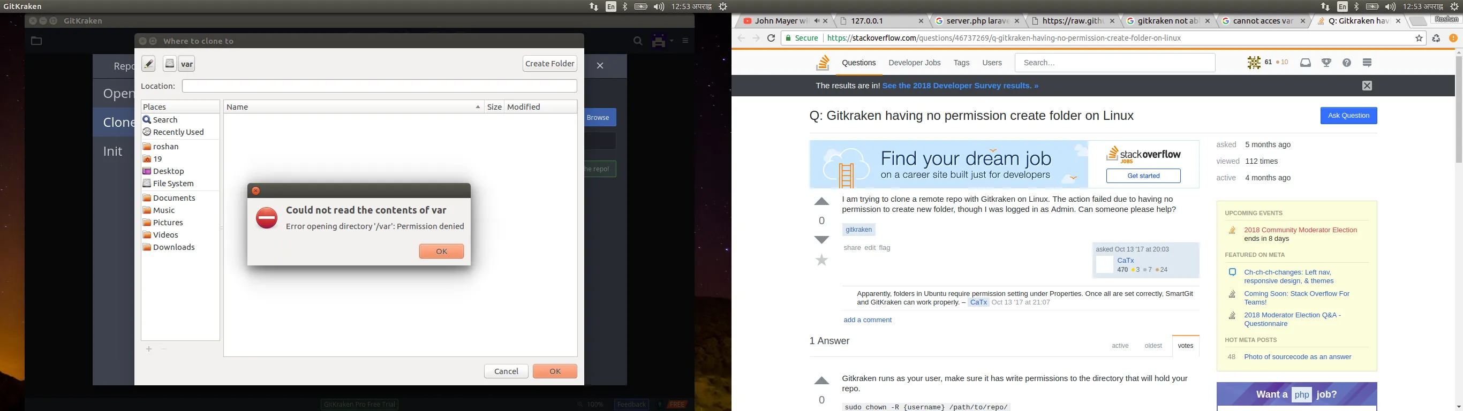Sort file list by the Modified column

pos(541,107)
